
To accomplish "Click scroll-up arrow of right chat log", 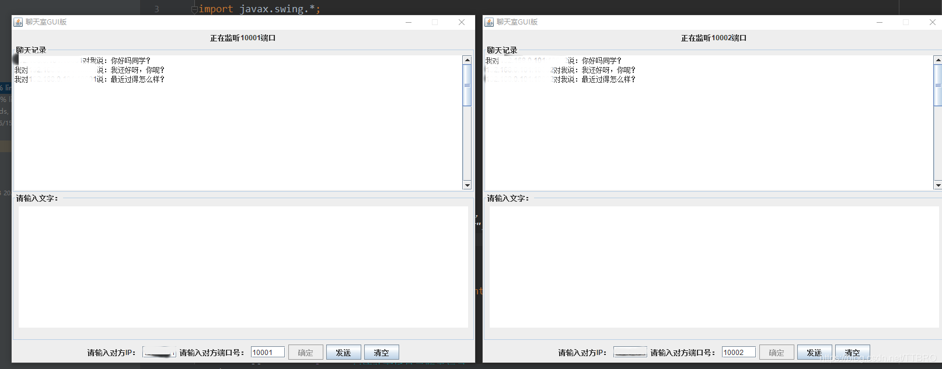I will 938,60.
